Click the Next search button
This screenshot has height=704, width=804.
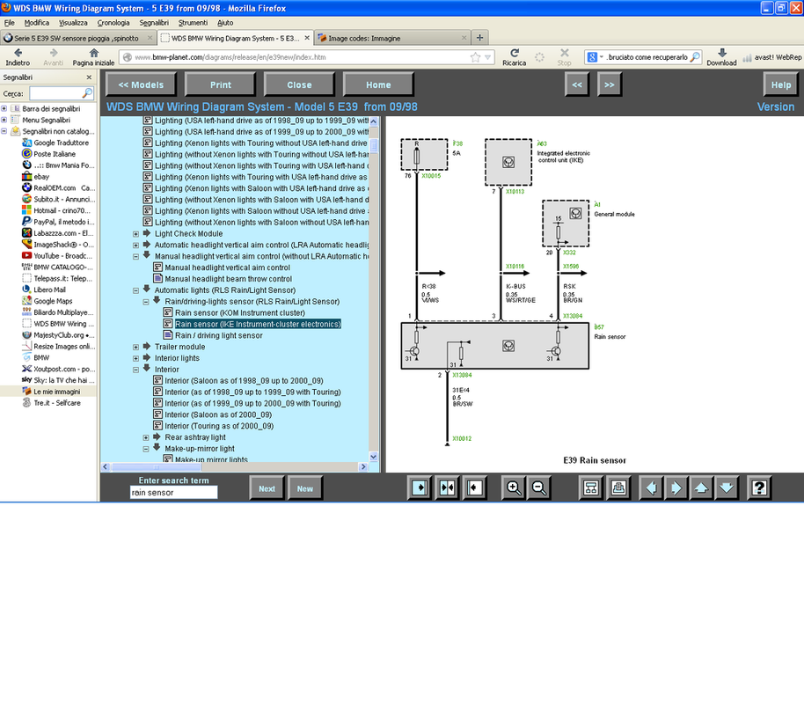click(x=267, y=488)
